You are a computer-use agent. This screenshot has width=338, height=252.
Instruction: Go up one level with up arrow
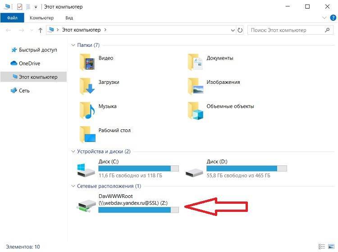coord(40,30)
